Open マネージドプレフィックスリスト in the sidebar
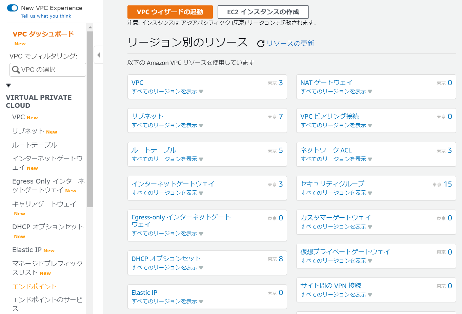The width and height of the screenshot is (462, 314). [47, 268]
